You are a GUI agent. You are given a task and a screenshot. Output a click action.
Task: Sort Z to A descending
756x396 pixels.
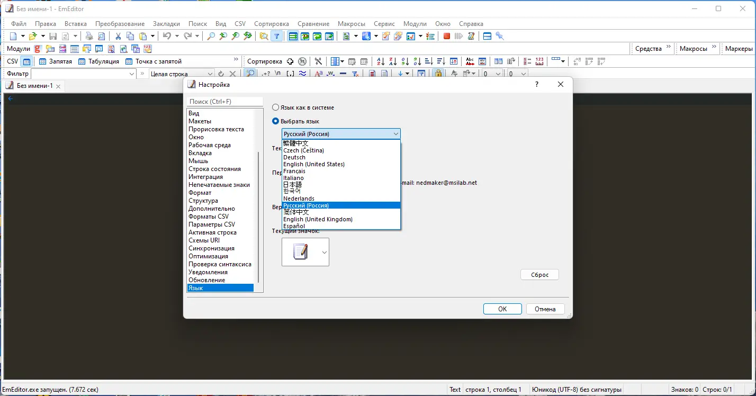coord(393,61)
